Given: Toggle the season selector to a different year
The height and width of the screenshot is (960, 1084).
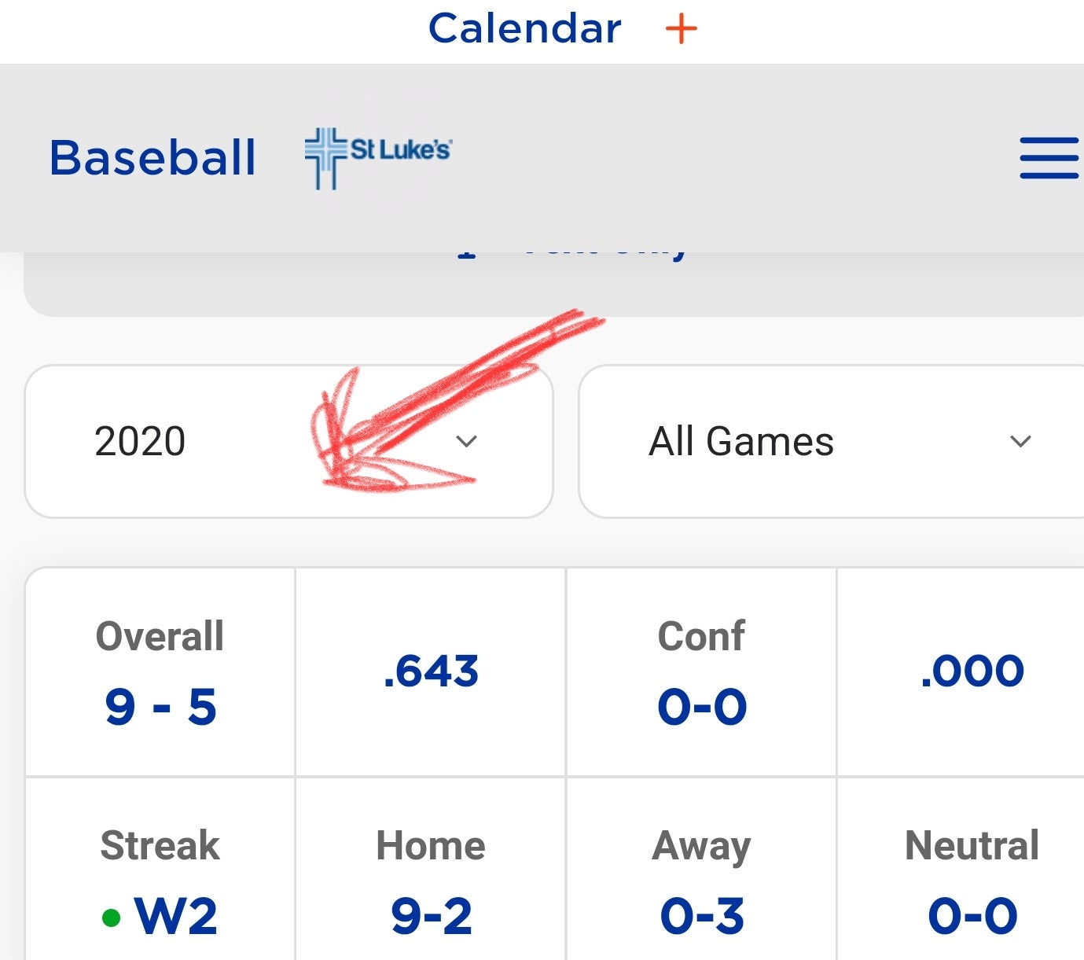Looking at the screenshot, I should click(291, 442).
